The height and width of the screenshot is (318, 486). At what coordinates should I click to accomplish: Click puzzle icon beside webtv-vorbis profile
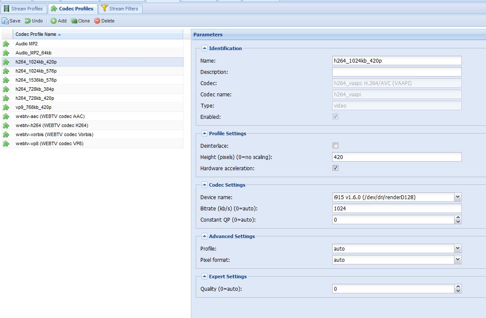click(x=6, y=134)
